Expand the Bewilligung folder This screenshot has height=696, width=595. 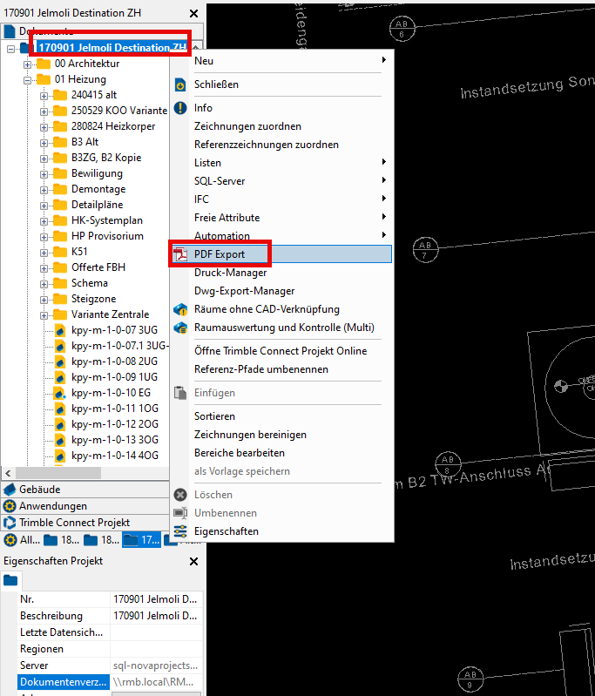[x=44, y=174]
